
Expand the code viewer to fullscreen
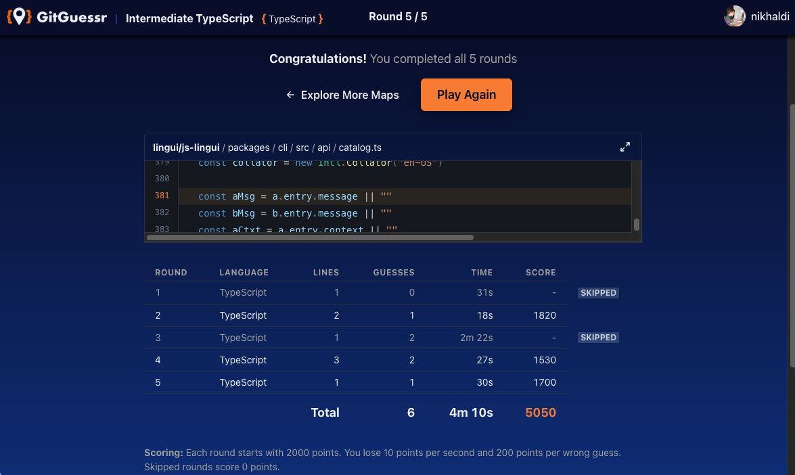point(625,146)
